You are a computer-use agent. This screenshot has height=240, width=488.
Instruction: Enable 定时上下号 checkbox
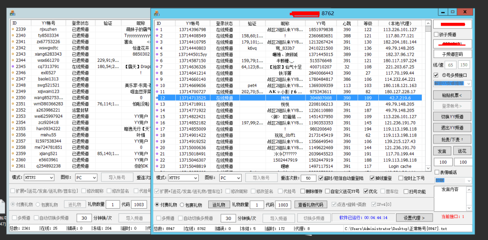[400, 178]
